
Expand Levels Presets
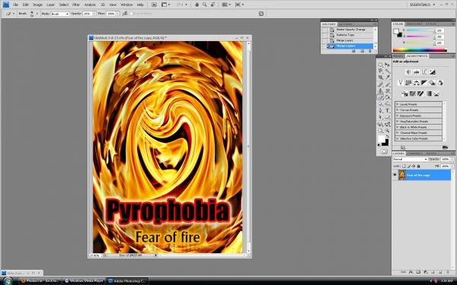pos(398,104)
